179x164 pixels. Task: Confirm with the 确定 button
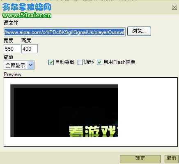[x=140, y=159]
